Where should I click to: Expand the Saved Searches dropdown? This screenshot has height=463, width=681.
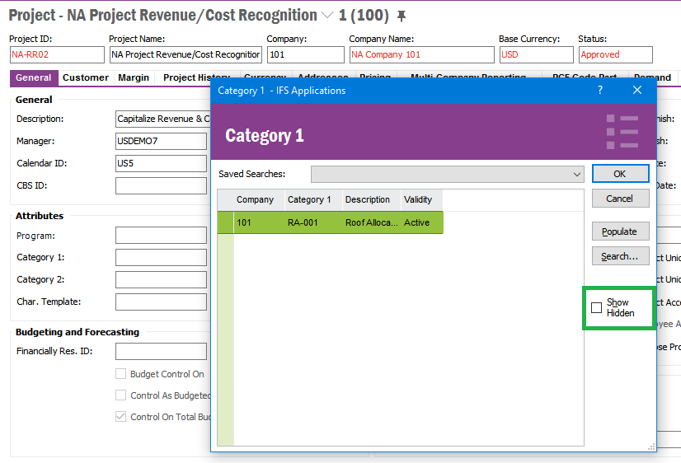pyautogui.click(x=576, y=175)
